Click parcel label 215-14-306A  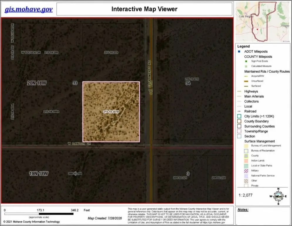click(x=51, y=112)
